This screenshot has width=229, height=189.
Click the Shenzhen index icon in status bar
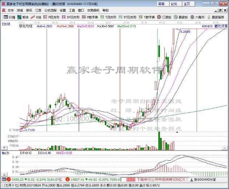click(x=68, y=179)
